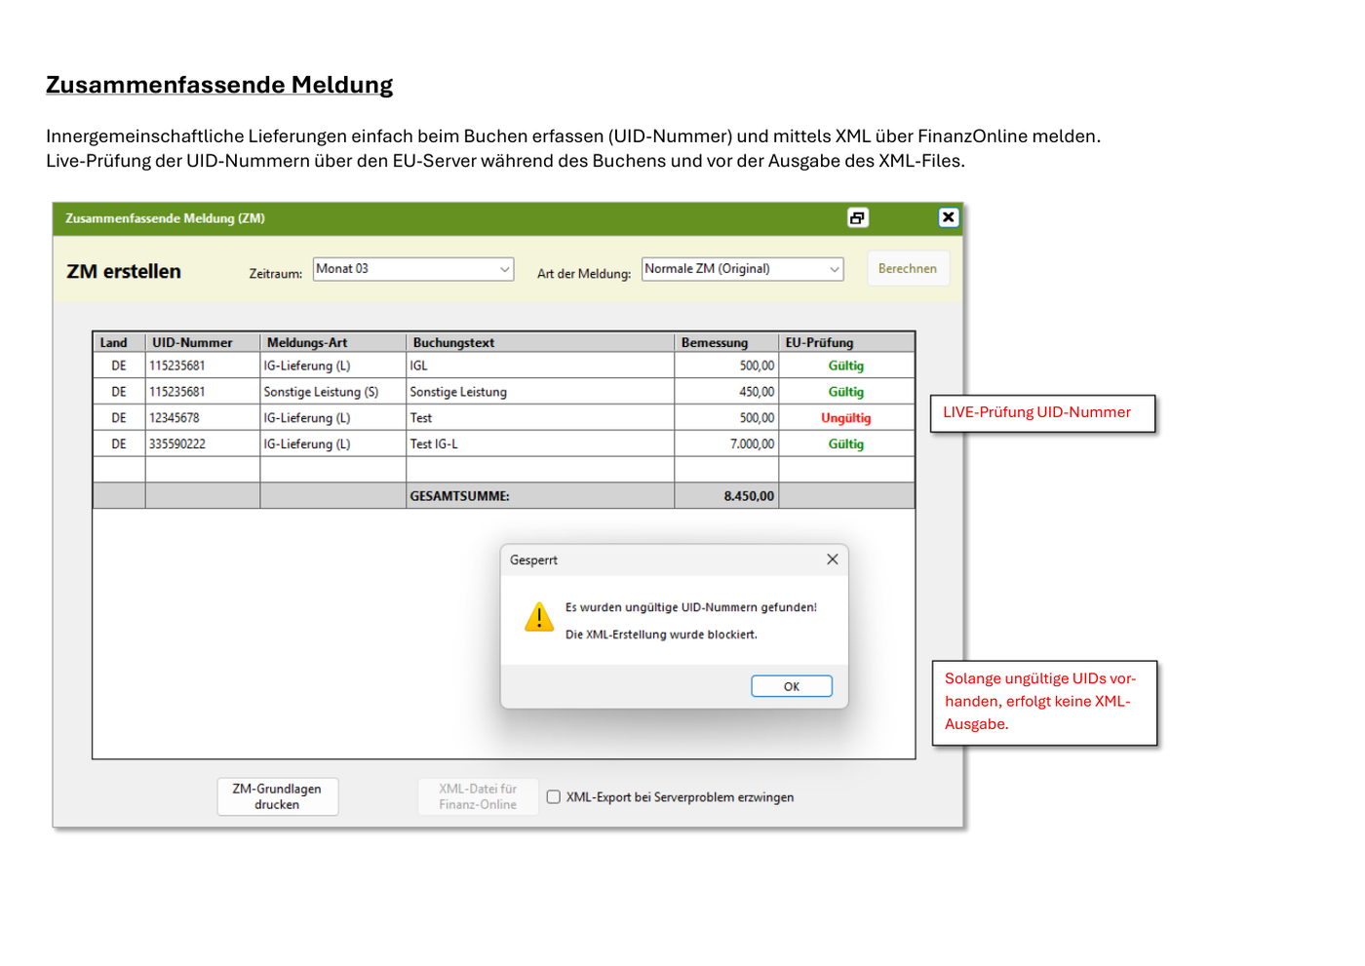Viewport: 1365px width, 966px height.
Task: Expand the Art der Meldung dropdown
Action: pos(743,269)
